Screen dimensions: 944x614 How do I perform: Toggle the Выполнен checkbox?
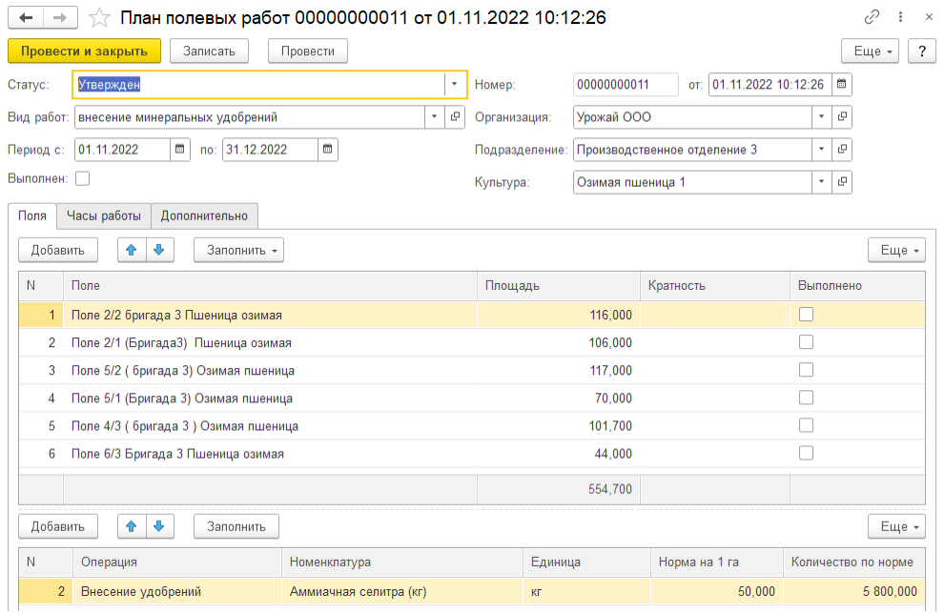(x=82, y=178)
